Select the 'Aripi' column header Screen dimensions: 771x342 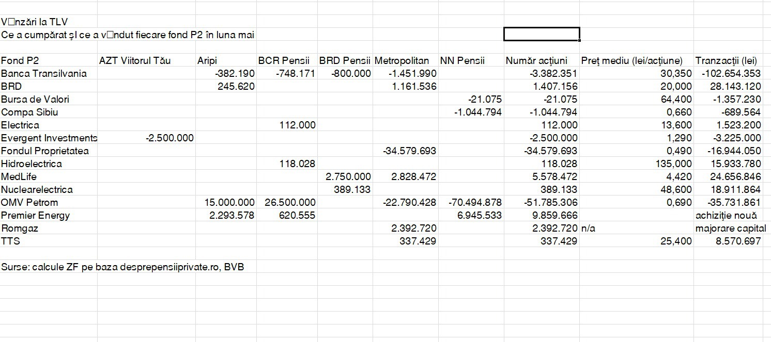point(207,60)
